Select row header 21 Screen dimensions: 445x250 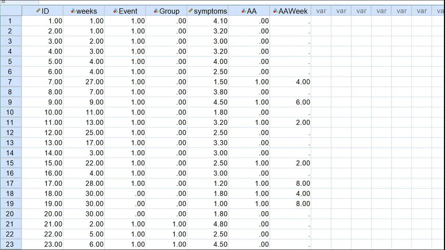11,224
